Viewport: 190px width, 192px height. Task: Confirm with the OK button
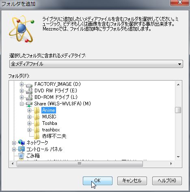(x=97, y=181)
